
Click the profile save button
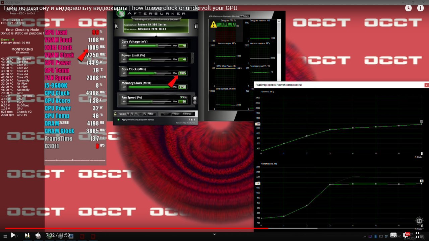point(151,114)
